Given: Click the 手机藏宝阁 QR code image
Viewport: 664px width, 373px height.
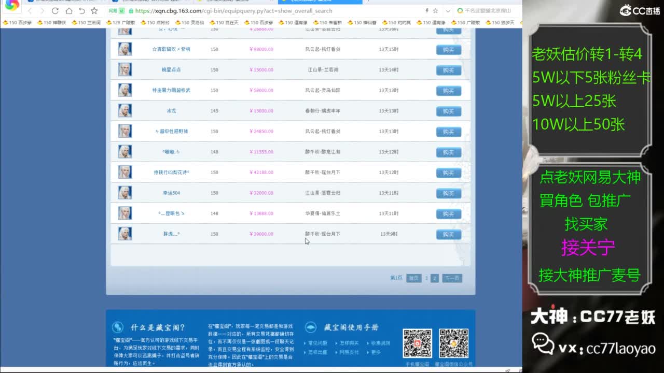Looking at the screenshot, I should pos(418,342).
